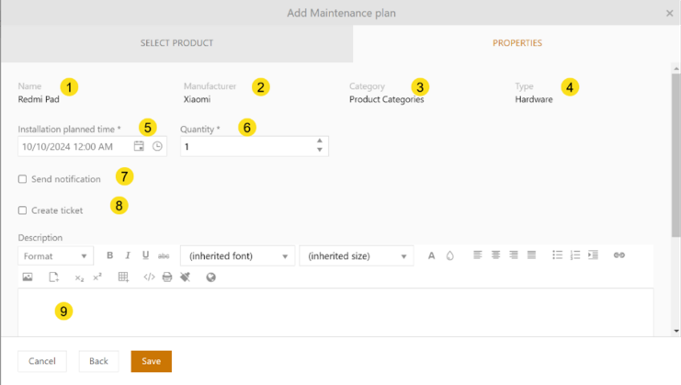Viewport: 681px width, 385px height.
Task: Toggle bold formatting in description editor
Action: point(110,255)
